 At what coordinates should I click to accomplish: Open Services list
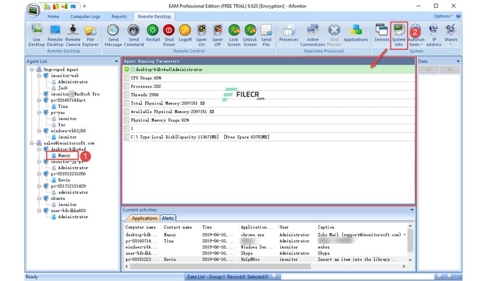[382, 33]
